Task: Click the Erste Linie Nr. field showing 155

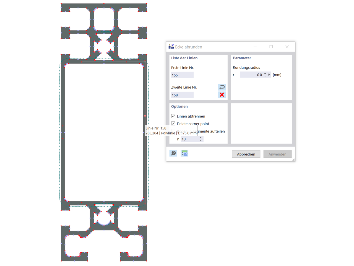Action: tap(182, 75)
